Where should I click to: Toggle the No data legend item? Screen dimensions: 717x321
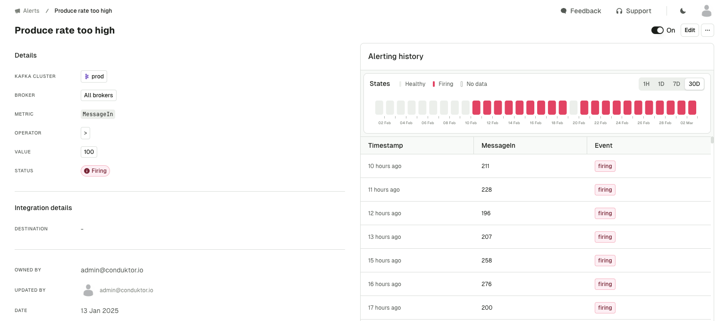(473, 84)
